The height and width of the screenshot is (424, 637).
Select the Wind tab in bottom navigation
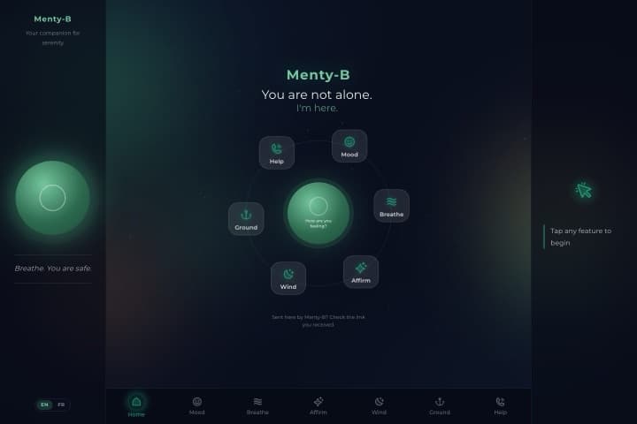(x=379, y=405)
